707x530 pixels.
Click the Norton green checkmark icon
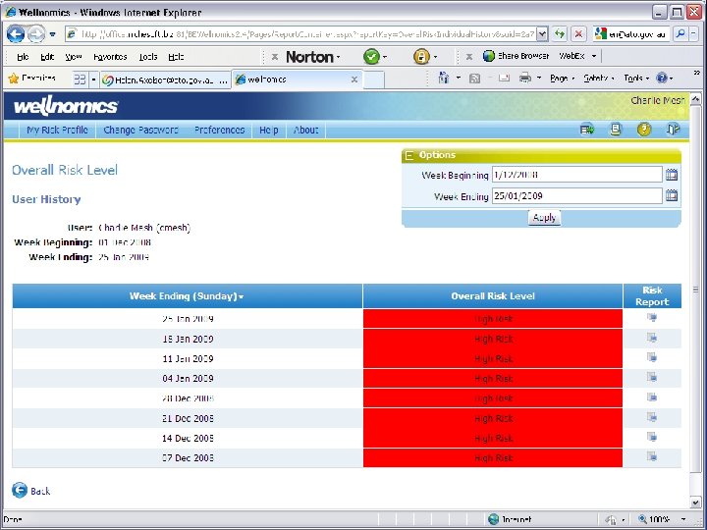click(x=371, y=57)
